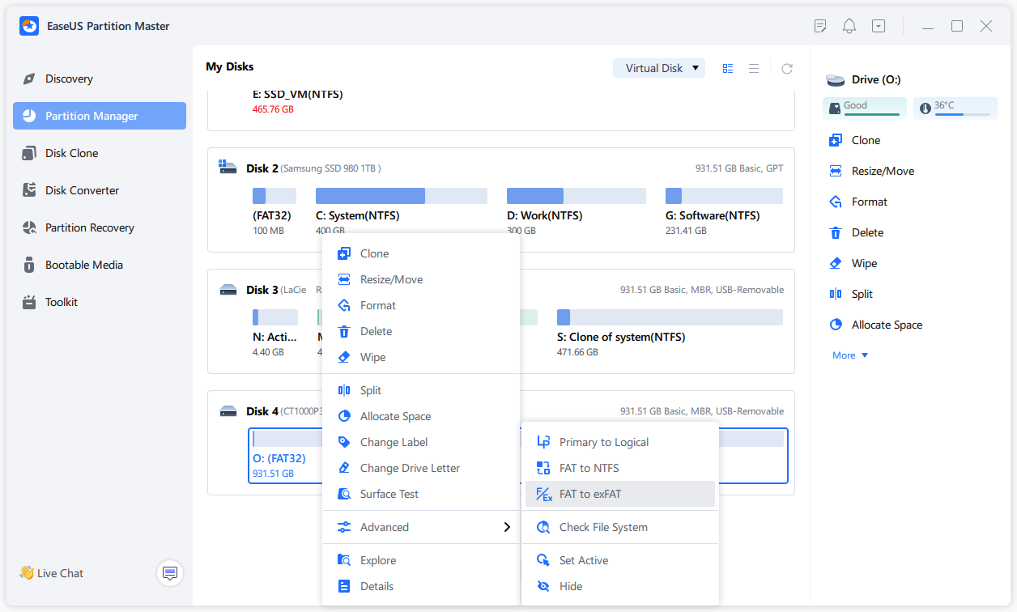The image size is (1017, 612).
Task: Select the C: System(NTFS) partition
Action: tap(402, 211)
